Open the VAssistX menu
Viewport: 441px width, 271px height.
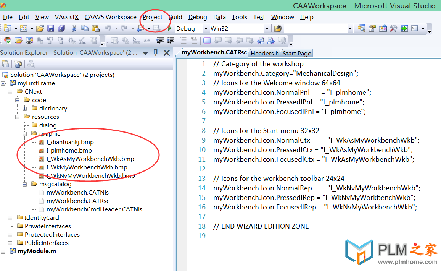click(67, 17)
